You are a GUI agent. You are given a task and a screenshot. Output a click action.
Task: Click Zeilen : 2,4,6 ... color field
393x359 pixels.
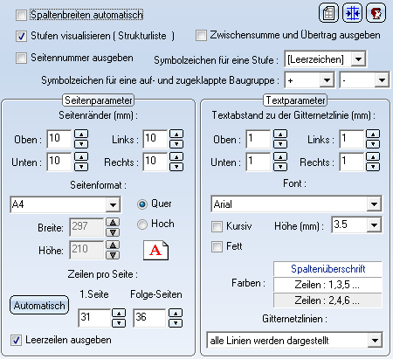327,300
